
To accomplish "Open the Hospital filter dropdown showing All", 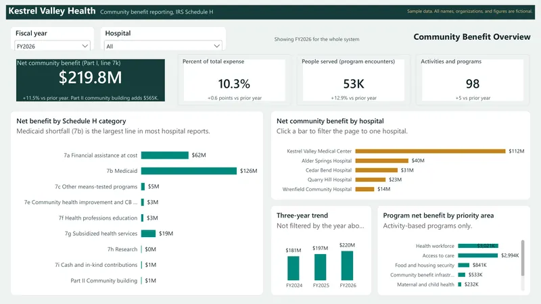I will pyautogui.click(x=163, y=46).
